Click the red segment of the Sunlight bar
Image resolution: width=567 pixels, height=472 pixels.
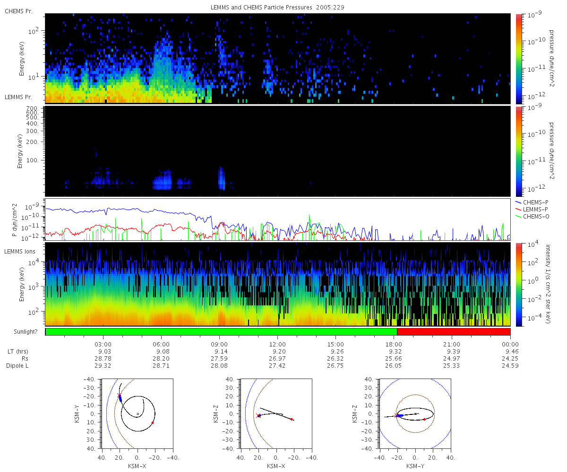(454, 332)
